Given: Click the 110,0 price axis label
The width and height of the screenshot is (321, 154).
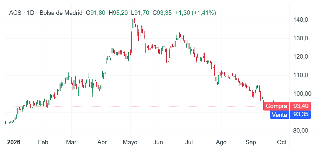Looking at the screenshot, I should (301, 75).
